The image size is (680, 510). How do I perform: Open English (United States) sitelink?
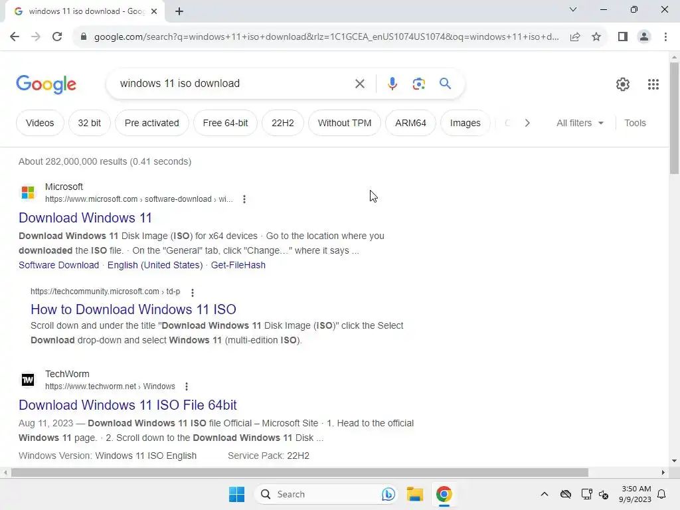155,265
